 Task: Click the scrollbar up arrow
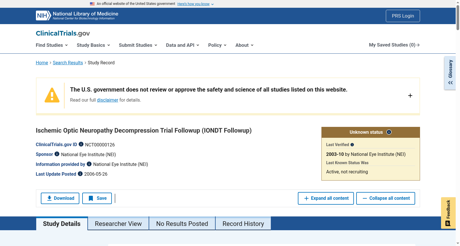coord(458,2)
